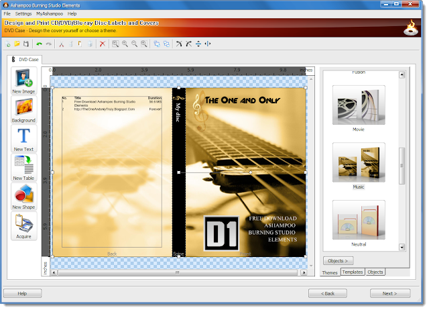
Task: Click the gray redo arrow
Action: (x=48, y=44)
